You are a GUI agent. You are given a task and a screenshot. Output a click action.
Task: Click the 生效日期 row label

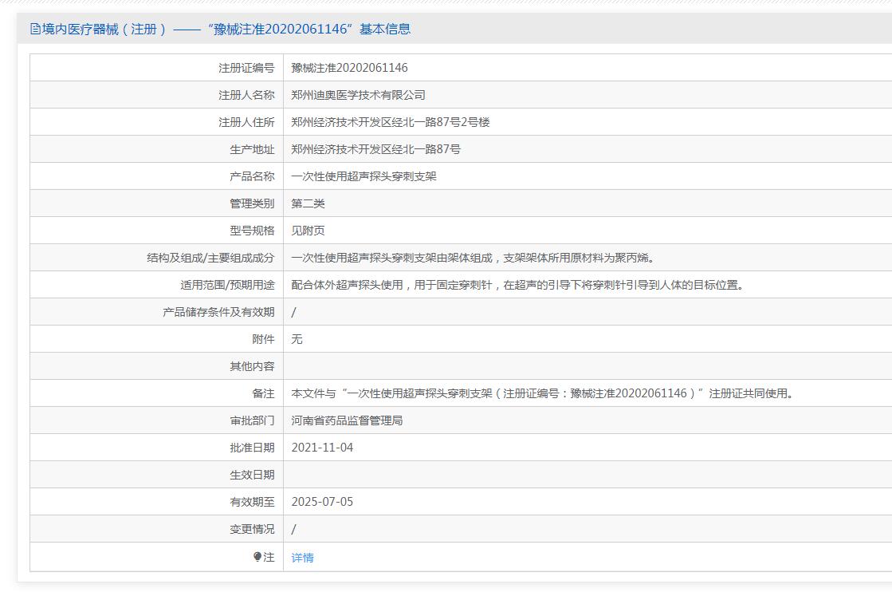(252, 475)
